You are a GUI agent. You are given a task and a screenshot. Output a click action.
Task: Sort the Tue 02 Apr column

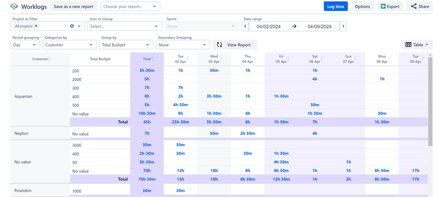(188, 59)
